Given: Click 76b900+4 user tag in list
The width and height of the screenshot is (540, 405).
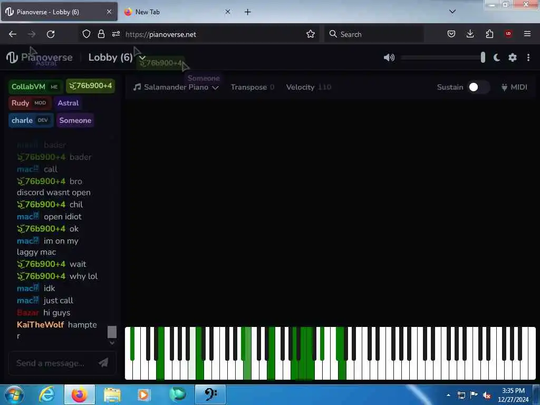Looking at the screenshot, I should click(x=91, y=86).
